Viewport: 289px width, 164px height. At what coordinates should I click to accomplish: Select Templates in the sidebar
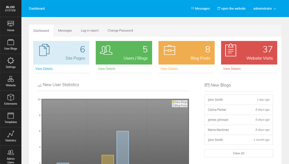11,118
